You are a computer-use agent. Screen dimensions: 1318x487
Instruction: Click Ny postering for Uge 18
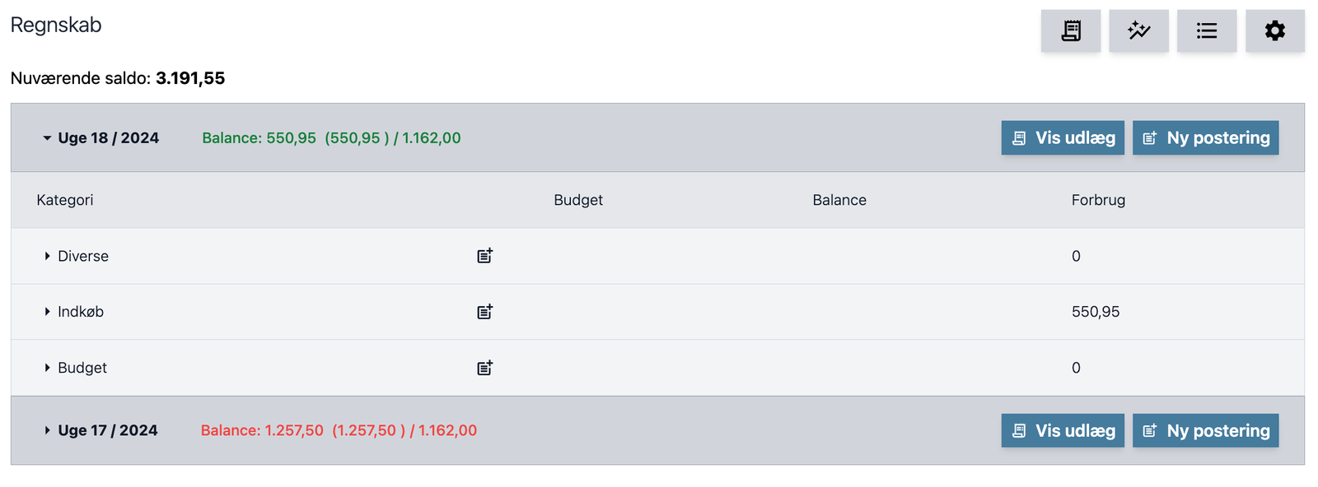pos(1206,138)
